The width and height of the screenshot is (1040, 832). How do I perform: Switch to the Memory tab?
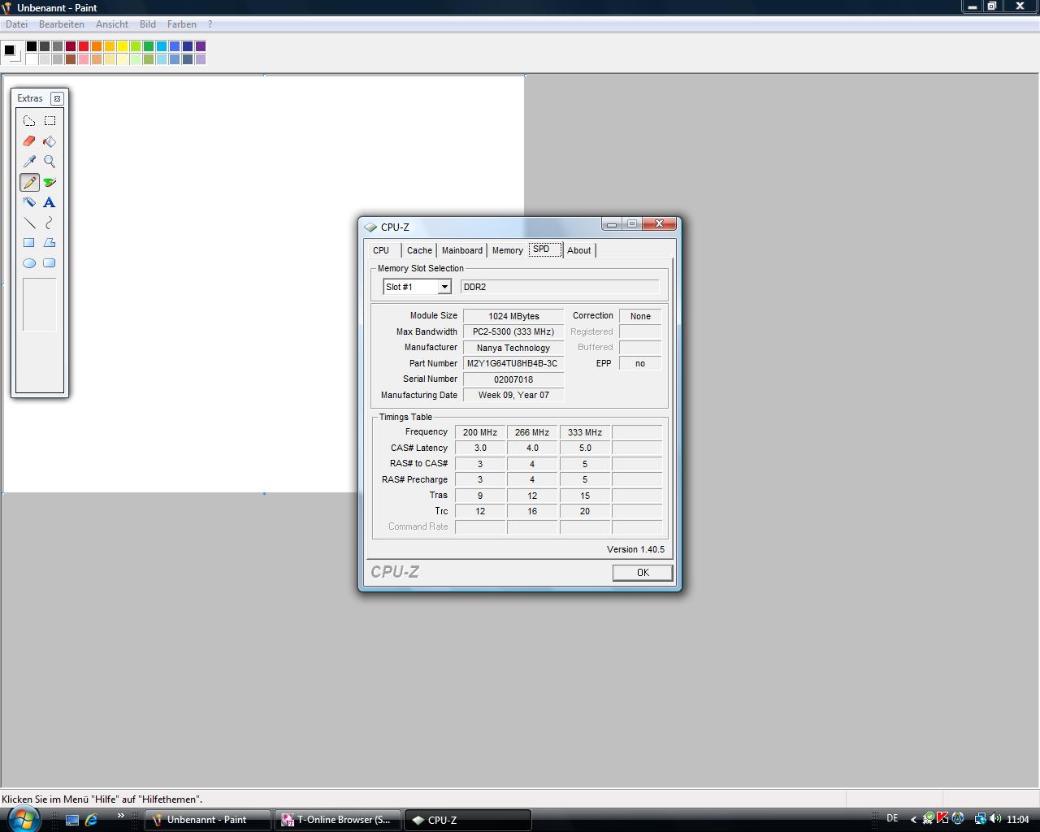click(508, 250)
